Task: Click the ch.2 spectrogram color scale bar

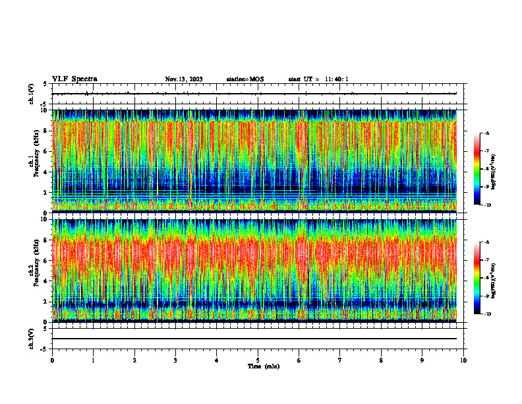Action: pos(477,278)
